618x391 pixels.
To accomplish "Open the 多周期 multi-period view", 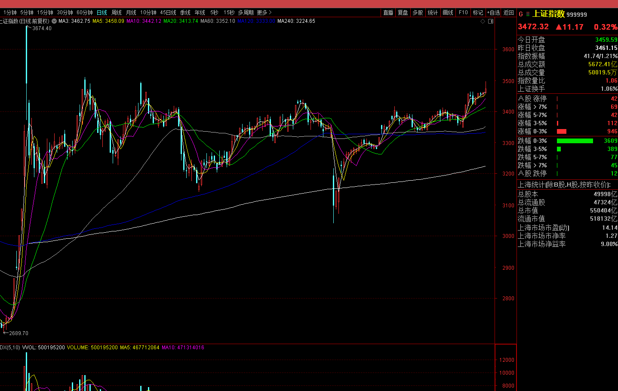I will [246, 12].
